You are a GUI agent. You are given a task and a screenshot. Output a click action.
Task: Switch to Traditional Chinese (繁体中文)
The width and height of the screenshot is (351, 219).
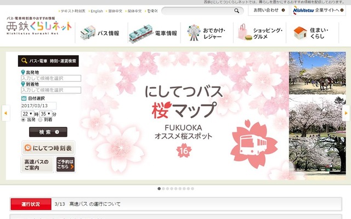click(x=115, y=11)
